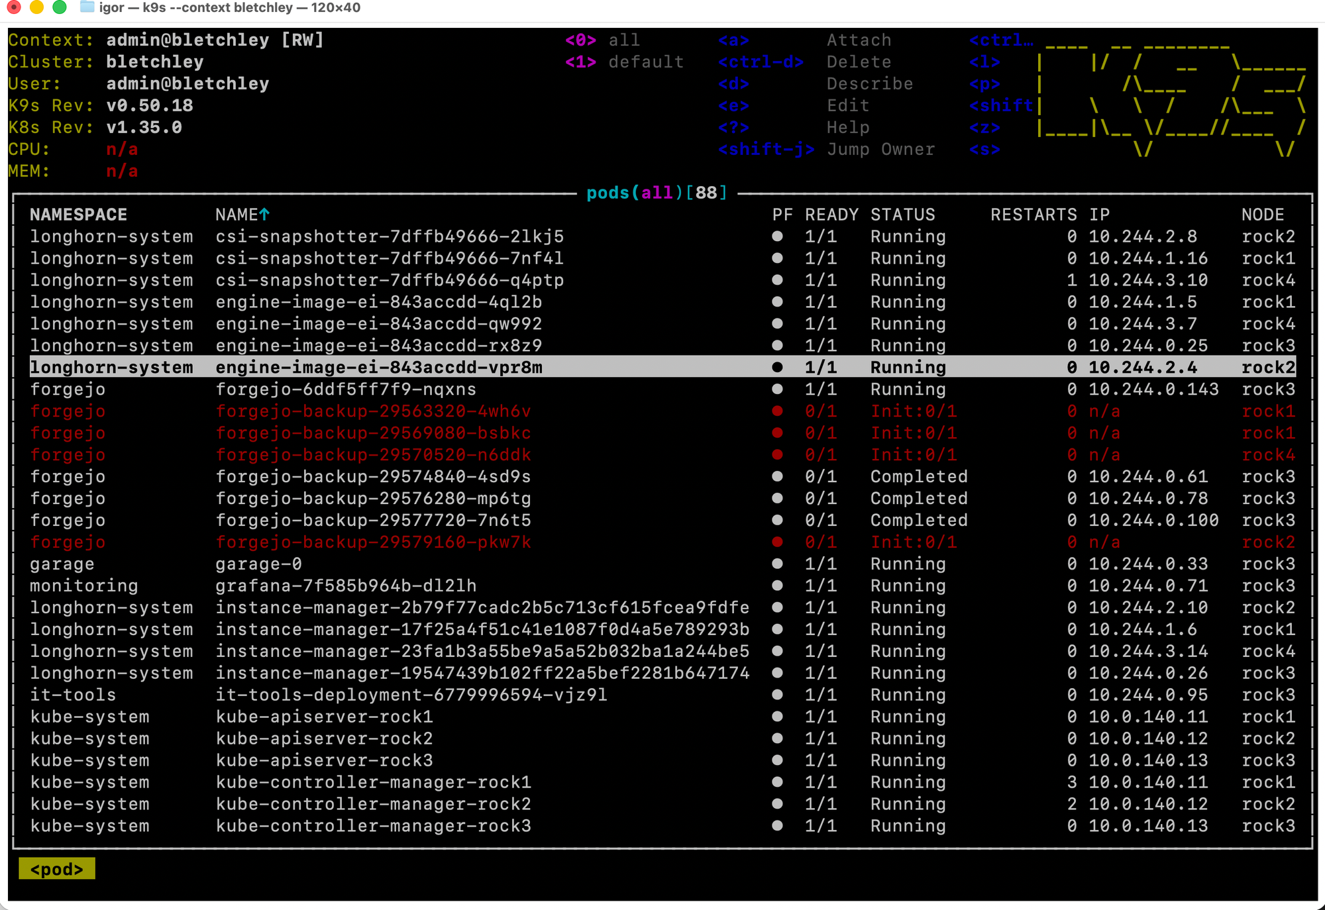Click the NAMESPACE column header
The image size is (1325, 910).
(78, 215)
